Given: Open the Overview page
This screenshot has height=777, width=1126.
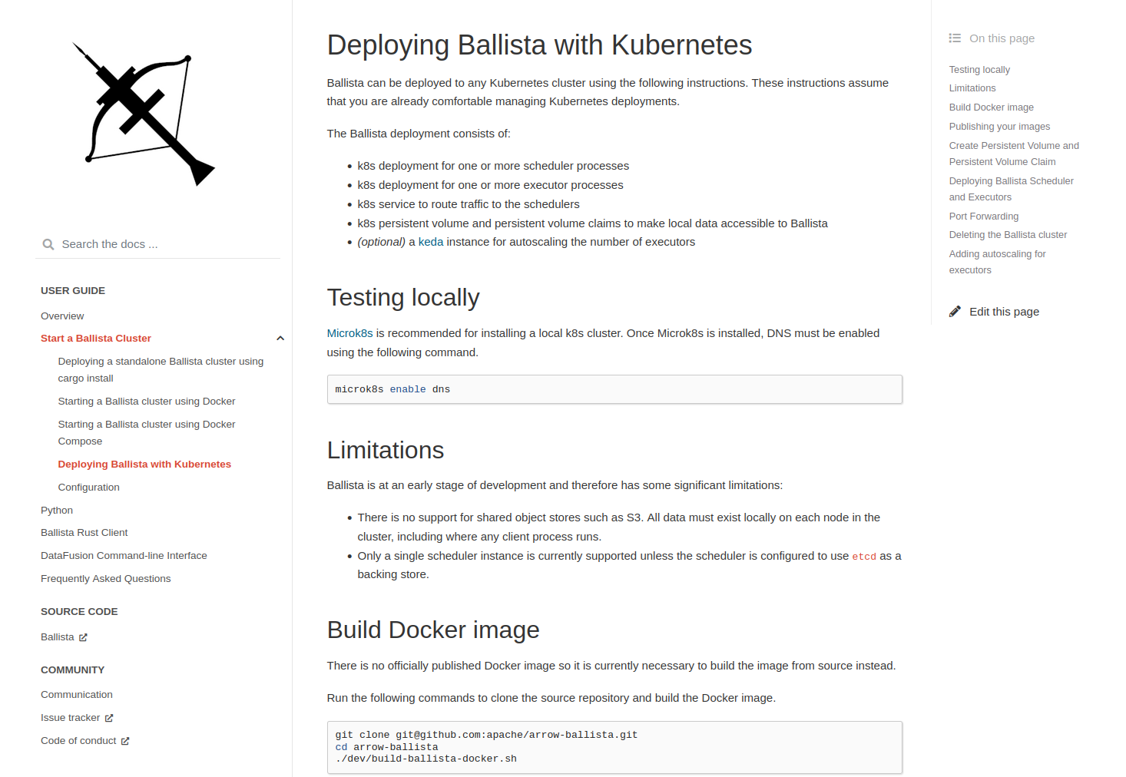Looking at the screenshot, I should (x=62, y=316).
